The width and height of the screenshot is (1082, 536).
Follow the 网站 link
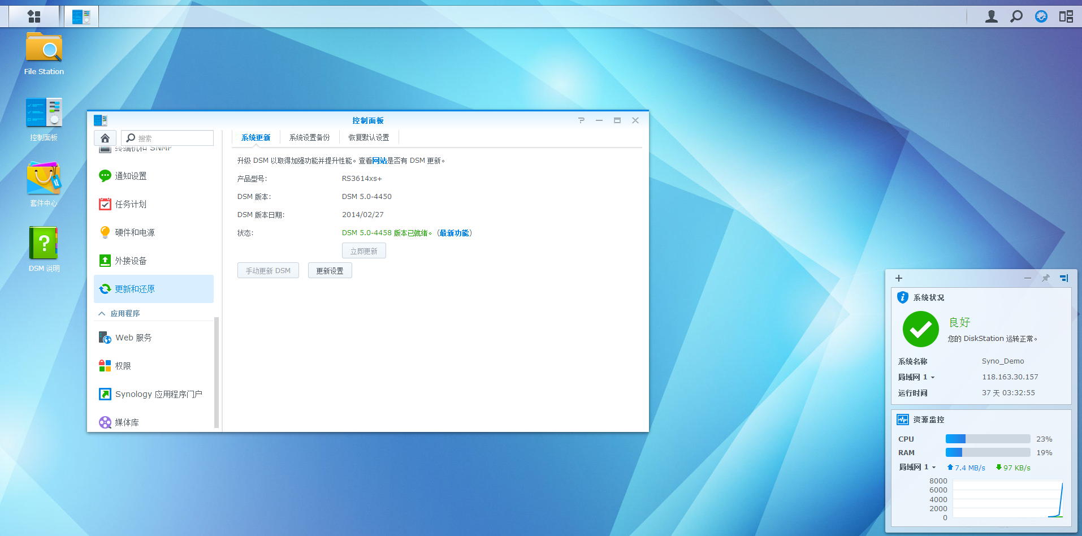[379, 161]
